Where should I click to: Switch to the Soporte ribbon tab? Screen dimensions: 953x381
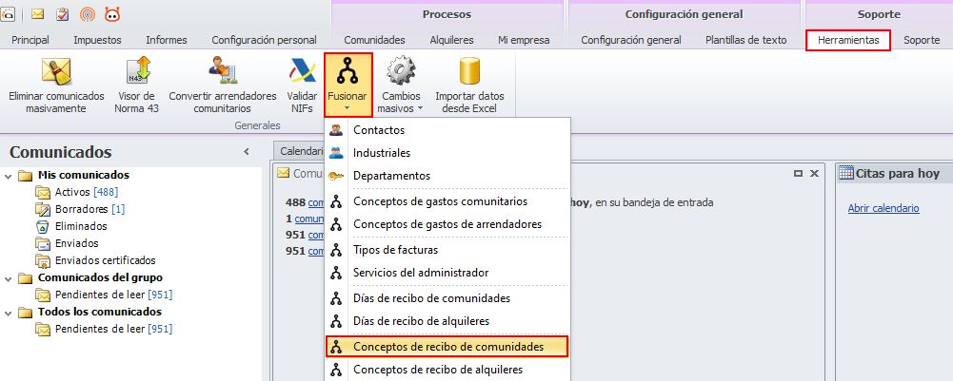922,40
